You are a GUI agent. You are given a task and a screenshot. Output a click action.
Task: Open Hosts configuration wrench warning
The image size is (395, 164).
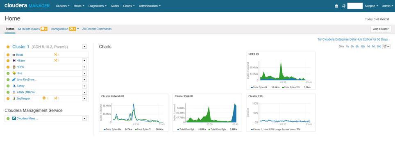(57, 55)
